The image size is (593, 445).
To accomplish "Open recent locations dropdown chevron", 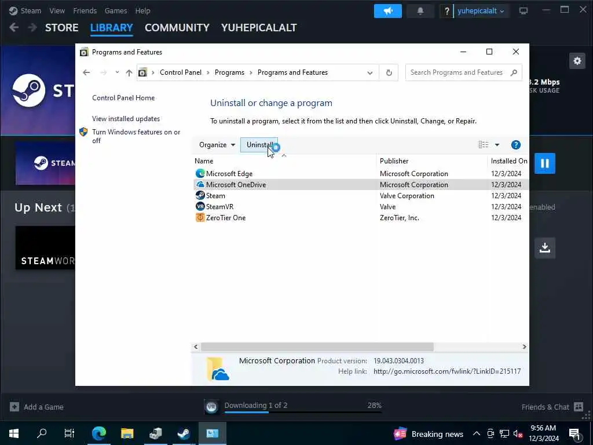I will coord(117,72).
